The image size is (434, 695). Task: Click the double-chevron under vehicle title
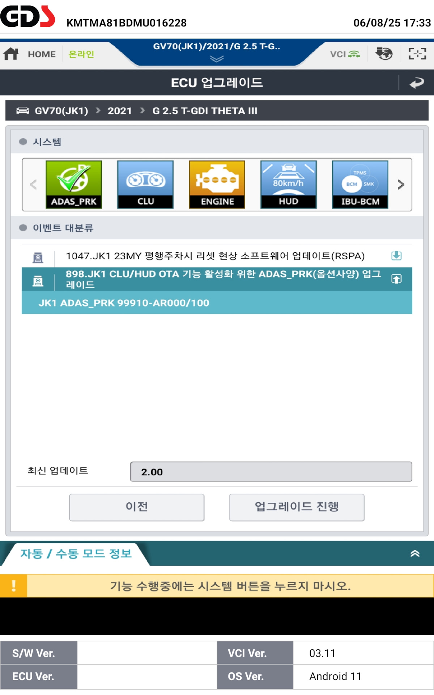coord(217,59)
